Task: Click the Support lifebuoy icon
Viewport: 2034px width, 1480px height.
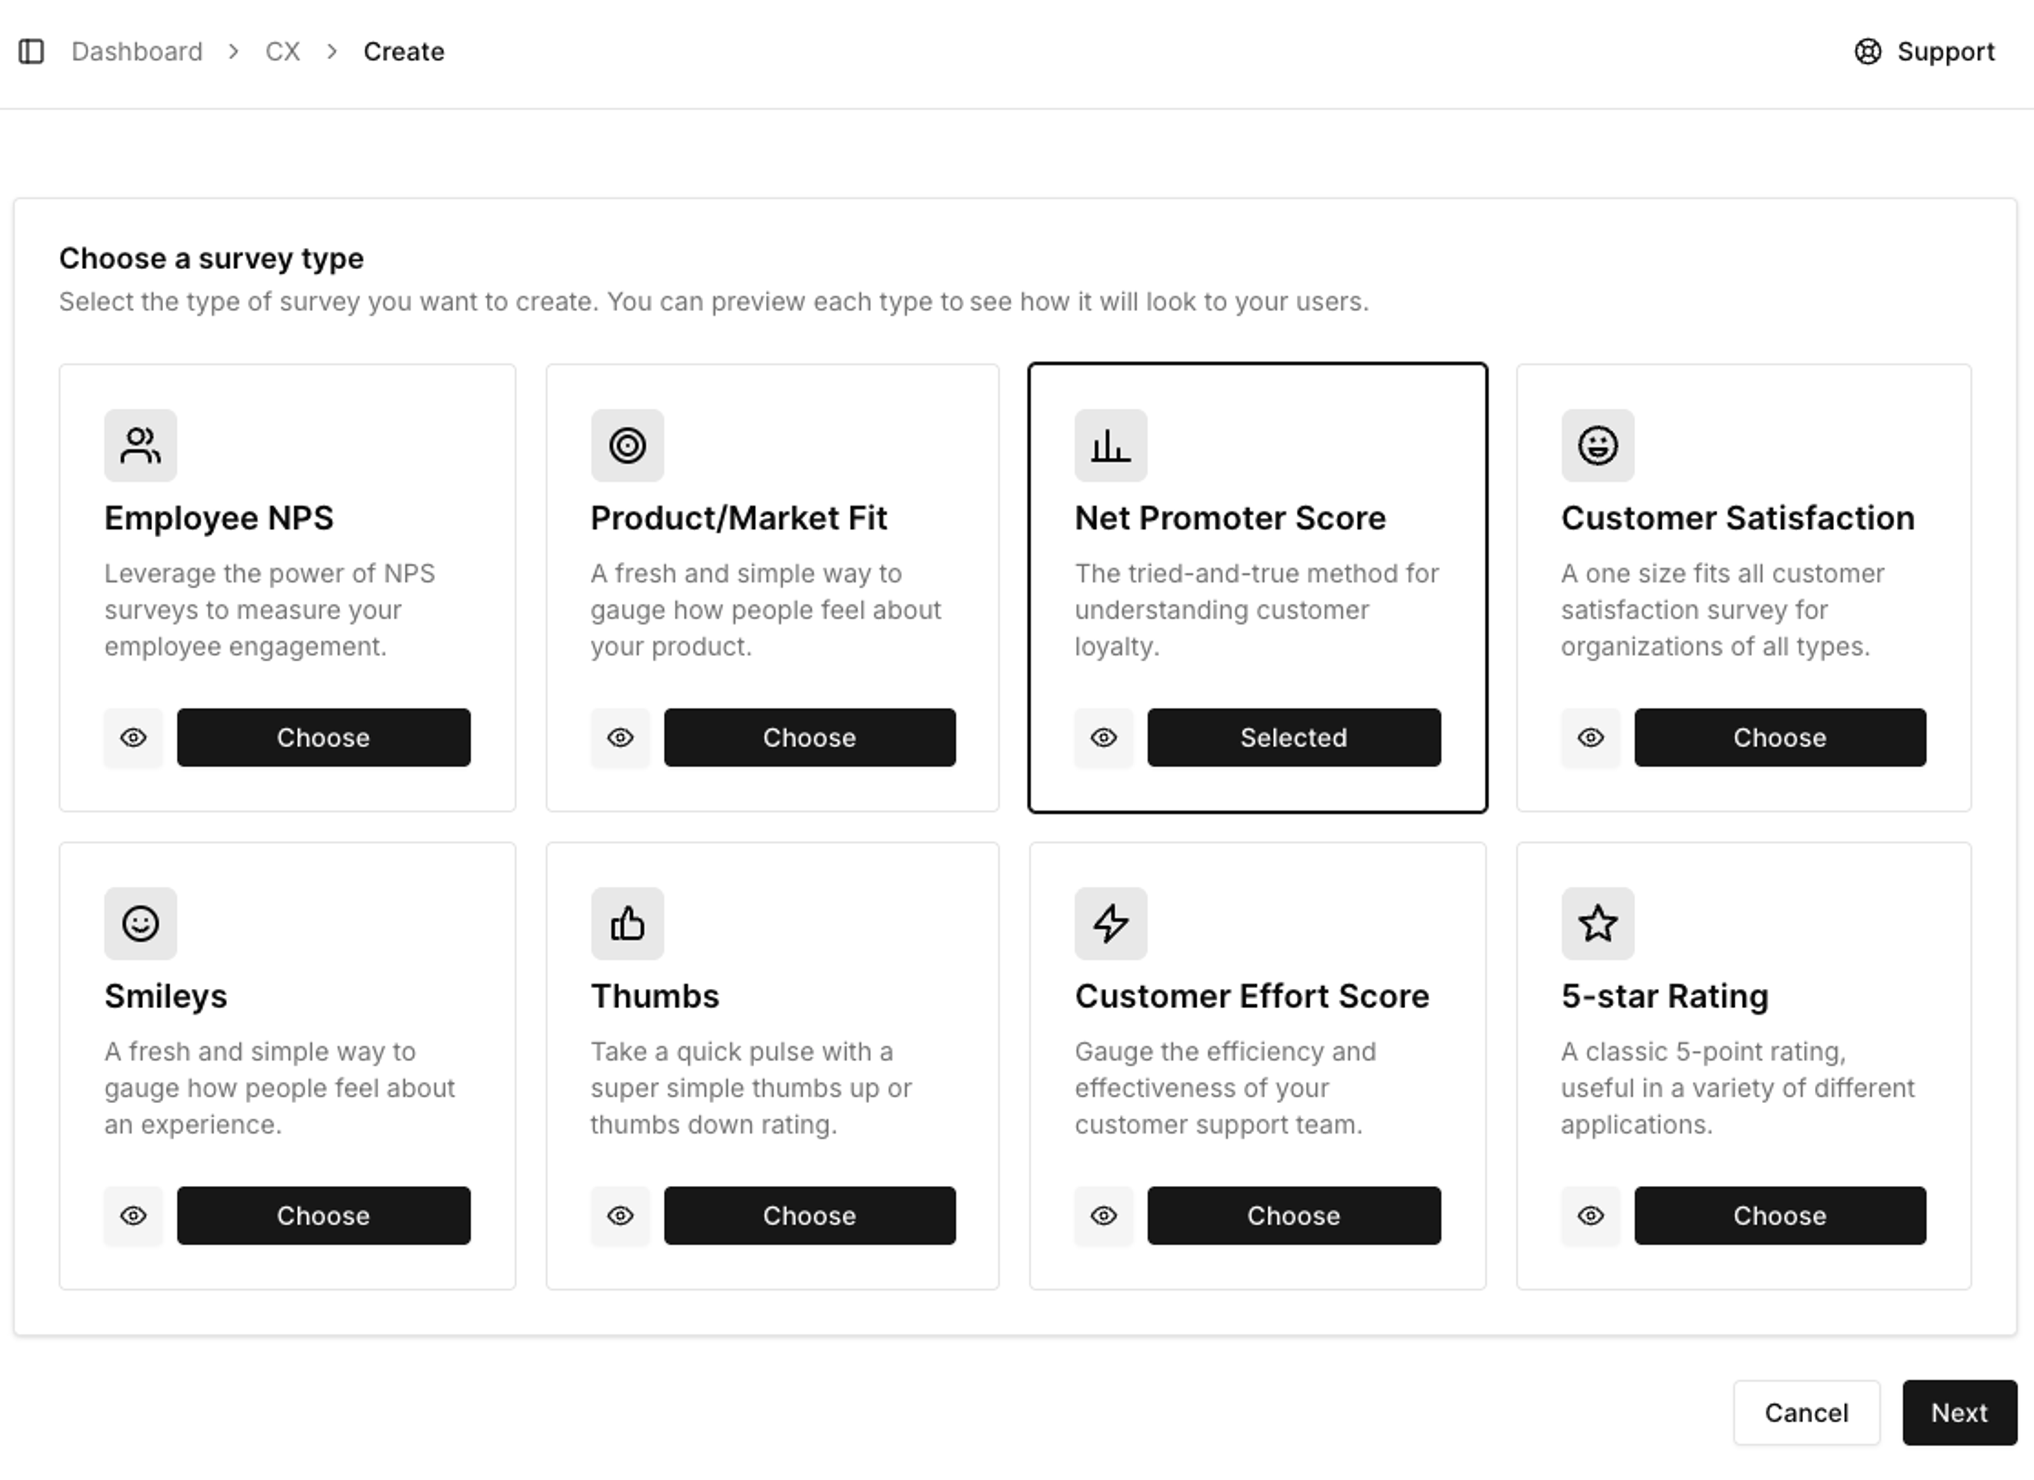Action: click(1867, 52)
